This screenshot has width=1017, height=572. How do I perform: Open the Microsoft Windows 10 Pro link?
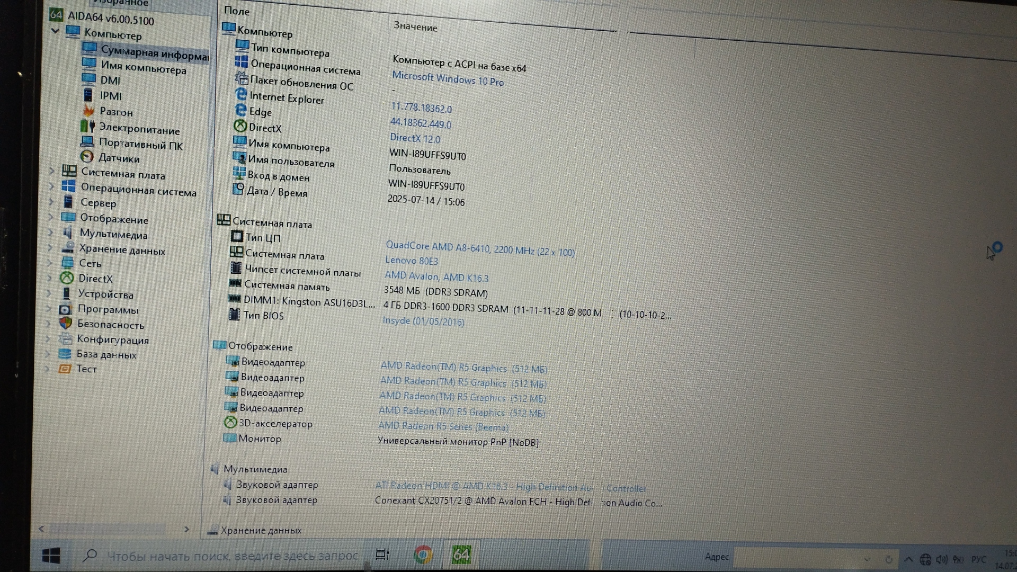point(448,79)
